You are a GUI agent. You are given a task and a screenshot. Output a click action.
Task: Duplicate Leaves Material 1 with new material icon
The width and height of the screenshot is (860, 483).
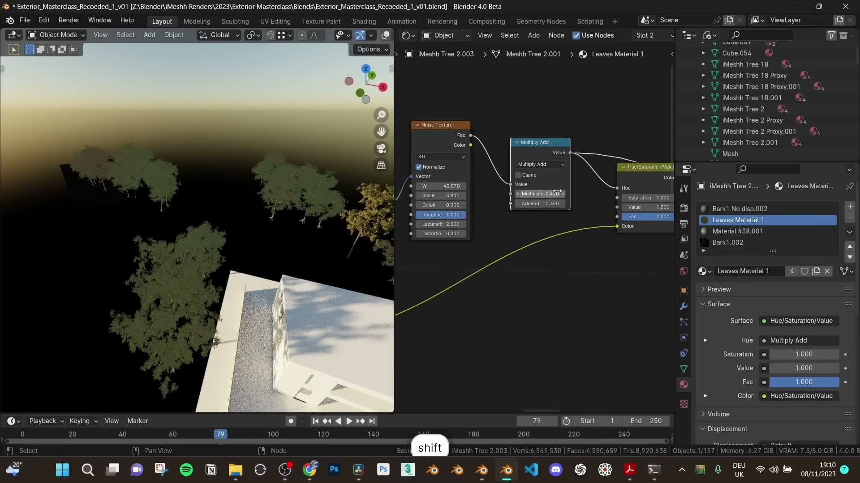pyautogui.click(x=816, y=271)
